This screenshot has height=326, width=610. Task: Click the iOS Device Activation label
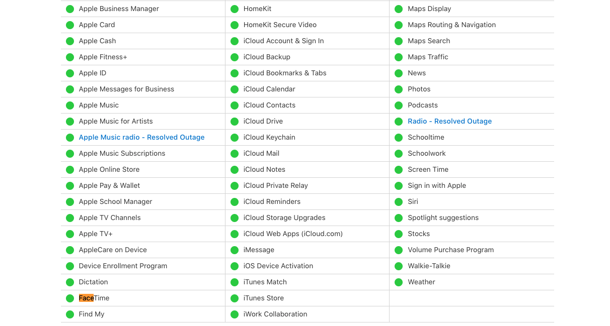[x=278, y=266]
